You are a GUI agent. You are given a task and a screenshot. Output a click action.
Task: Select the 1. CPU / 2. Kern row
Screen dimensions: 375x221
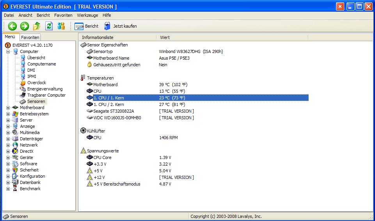pyautogui.click(x=194, y=104)
